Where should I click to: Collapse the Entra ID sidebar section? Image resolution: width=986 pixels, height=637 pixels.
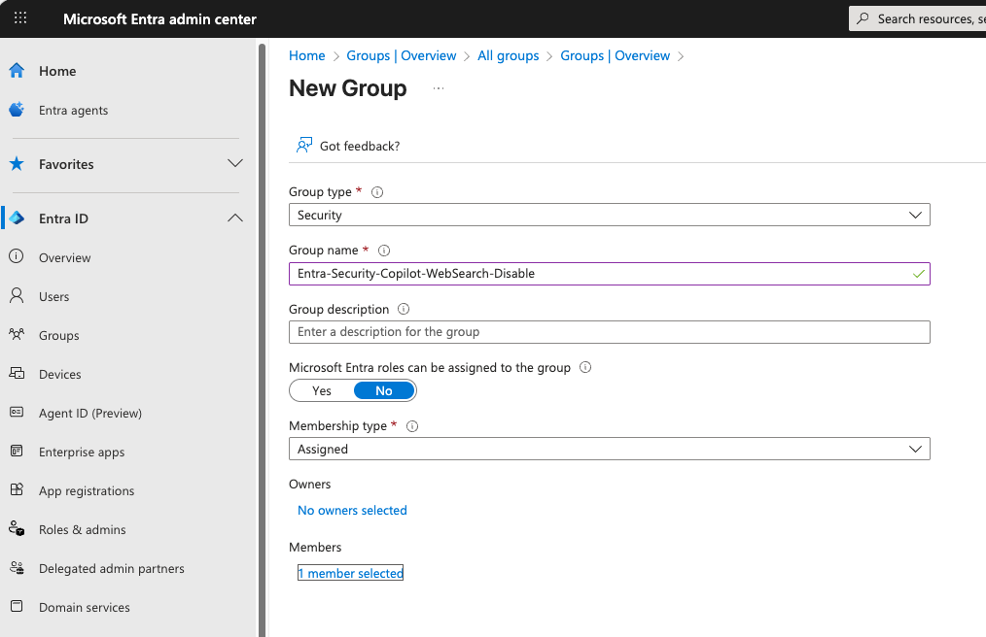[x=234, y=218]
